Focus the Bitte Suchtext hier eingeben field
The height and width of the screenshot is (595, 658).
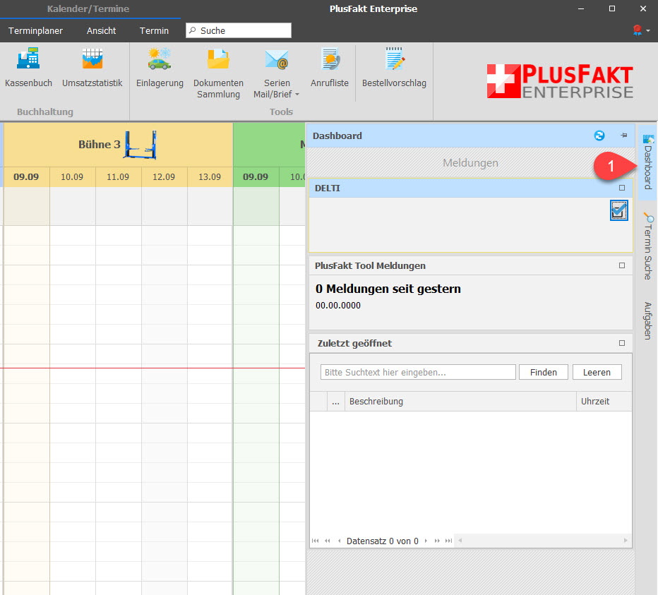(418, 372)
